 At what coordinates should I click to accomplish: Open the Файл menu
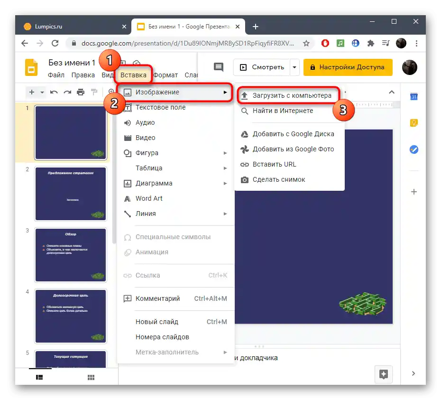pyautogui.click(x=56, y=75)
